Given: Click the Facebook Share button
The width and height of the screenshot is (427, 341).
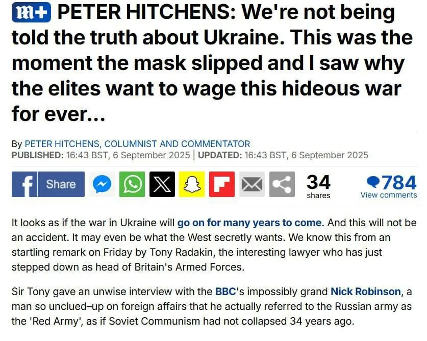Looking at the screenshot, I should tap(61, 184).
